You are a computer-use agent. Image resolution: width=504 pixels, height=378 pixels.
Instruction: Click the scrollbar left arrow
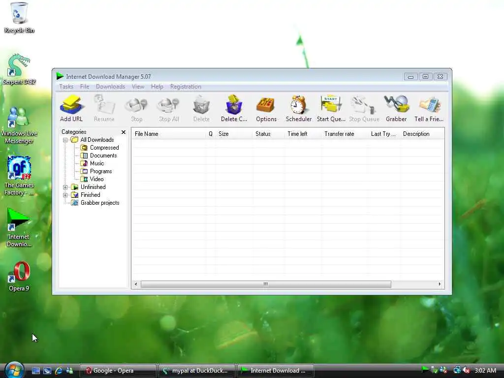coord(136,284)
